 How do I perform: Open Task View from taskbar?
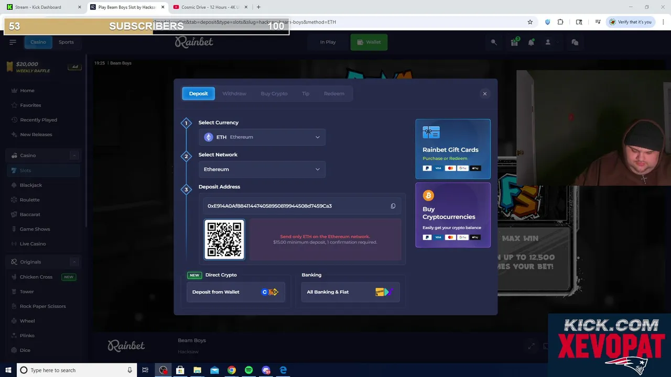(145, 370)
